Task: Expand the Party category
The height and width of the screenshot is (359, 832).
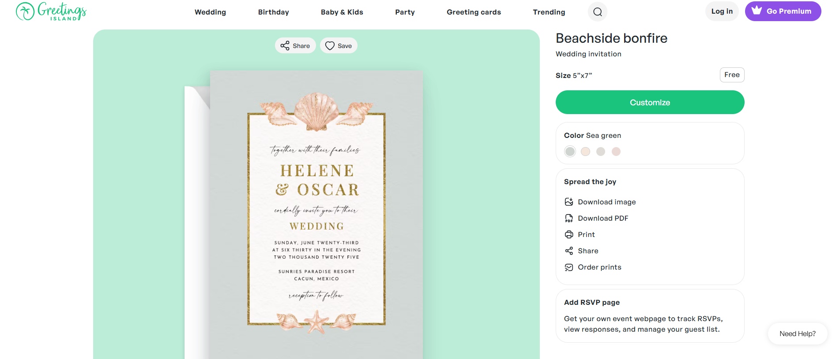Action: tap(405, 12)
